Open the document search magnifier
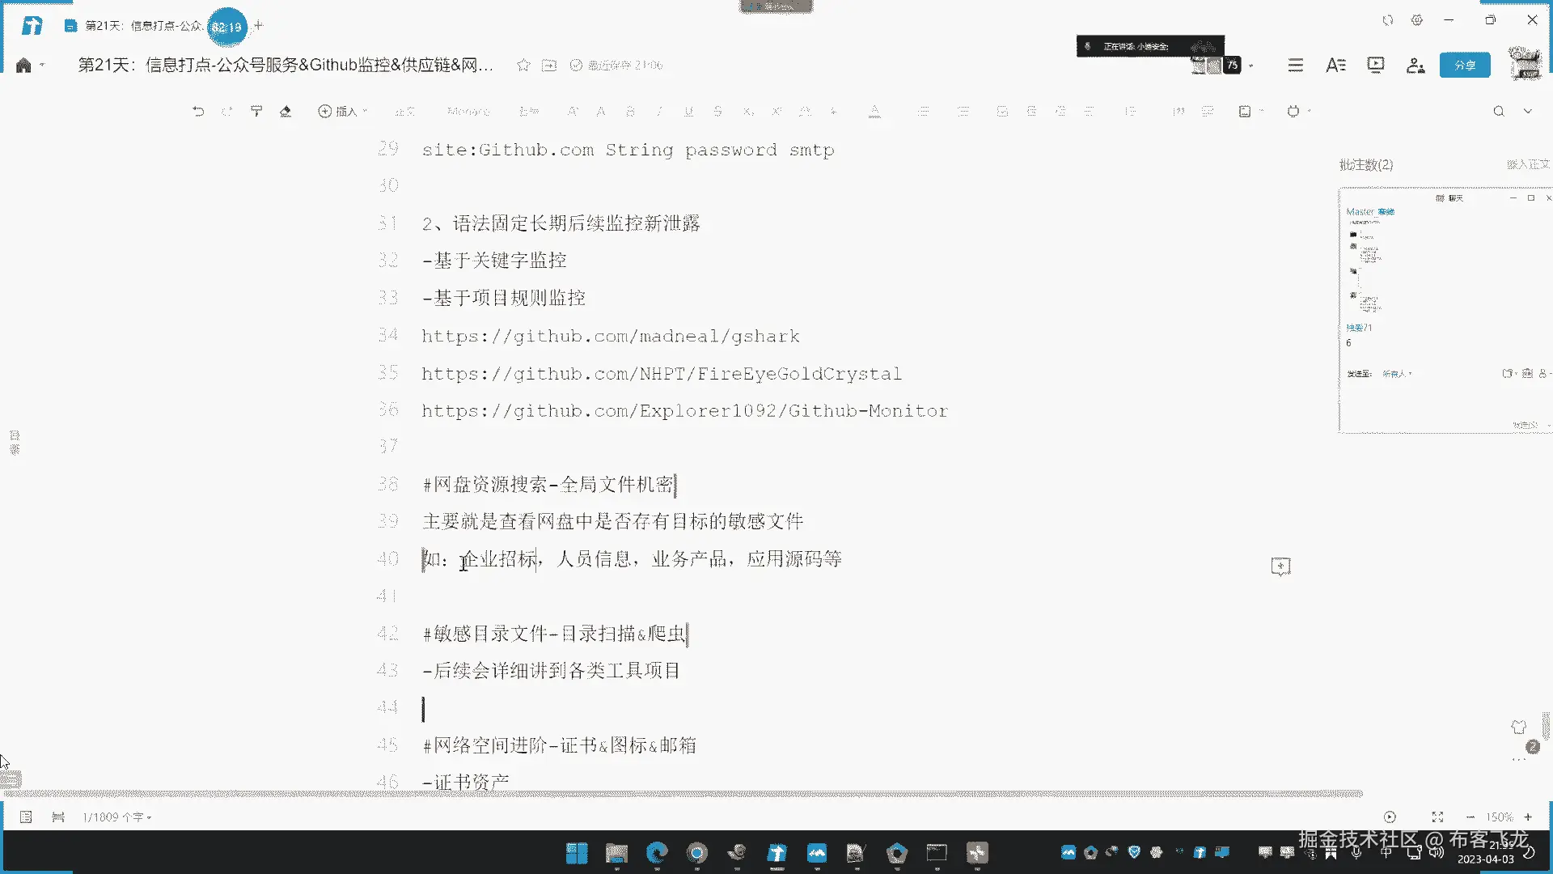 (x=1499, y=112)
